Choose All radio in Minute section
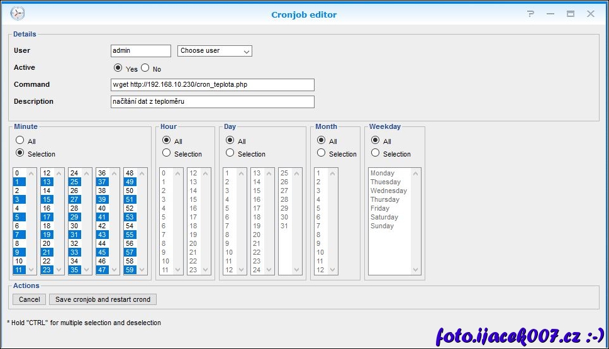Image resolution: width=609 pixels, height=349 pixels. (20, 141)
